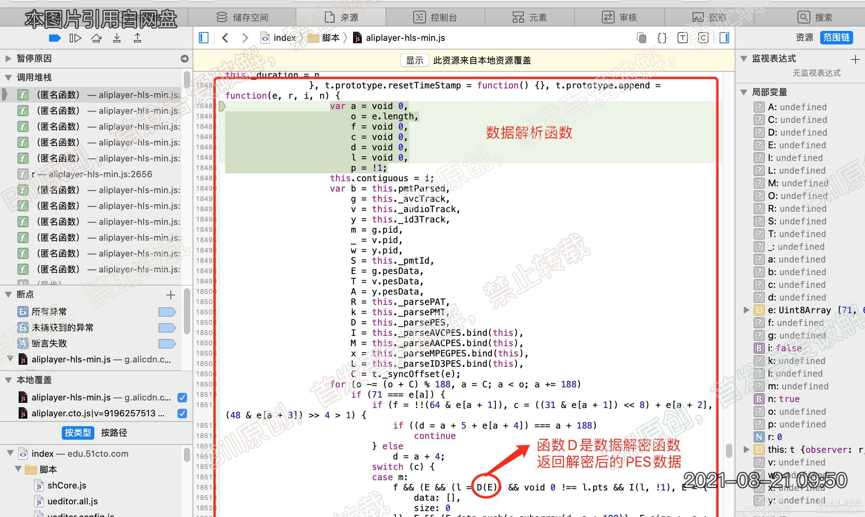Add a breakpoint with plus icon

pos(171,295)
